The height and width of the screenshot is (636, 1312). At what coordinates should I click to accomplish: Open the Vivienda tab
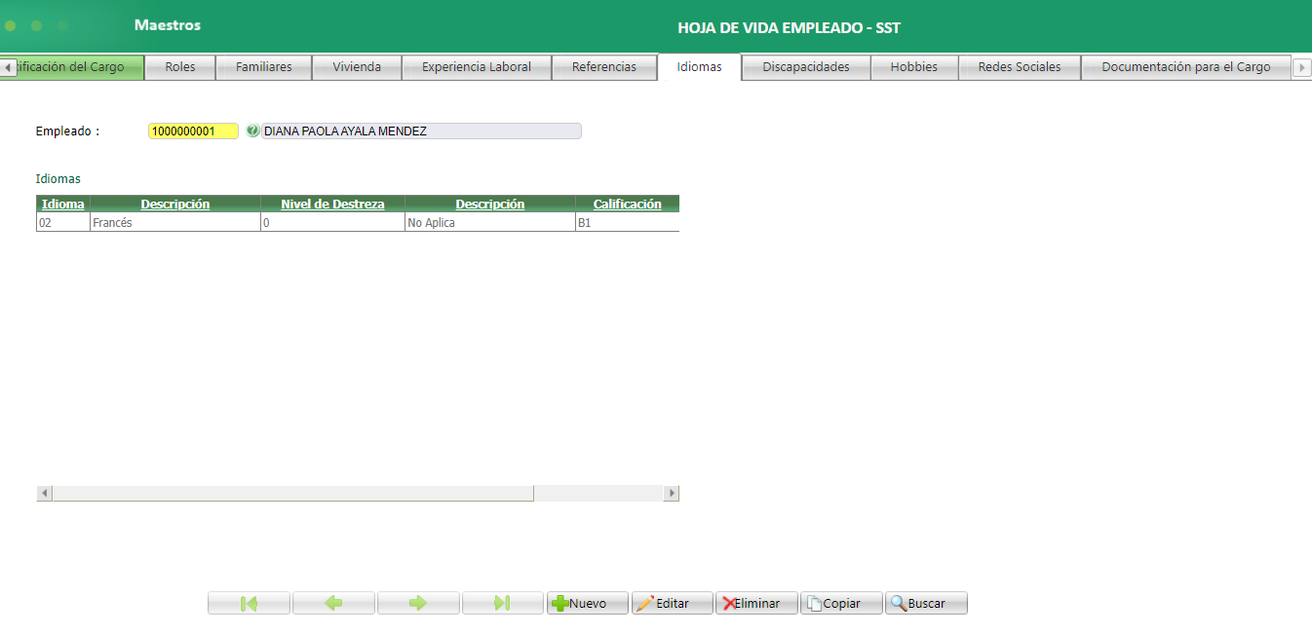357,67
